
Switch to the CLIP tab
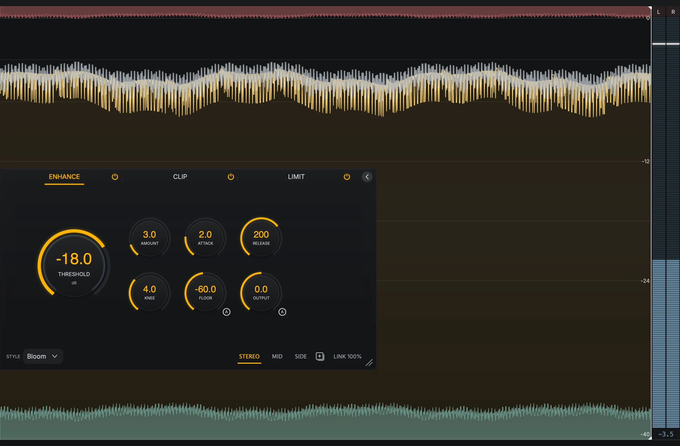(x=180, y=177)
